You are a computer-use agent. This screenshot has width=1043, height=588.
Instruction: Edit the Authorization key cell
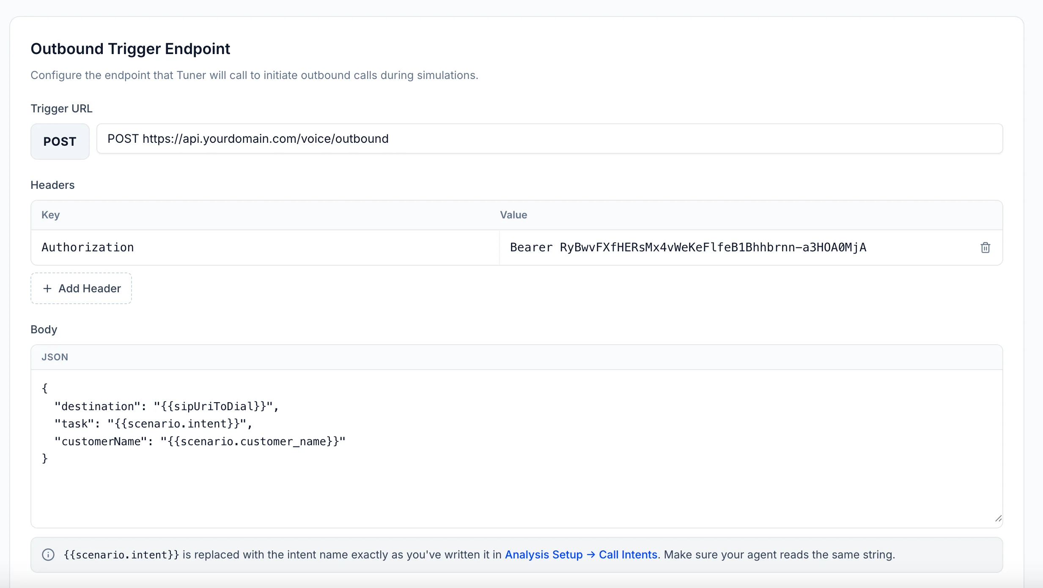click(265, 248)
